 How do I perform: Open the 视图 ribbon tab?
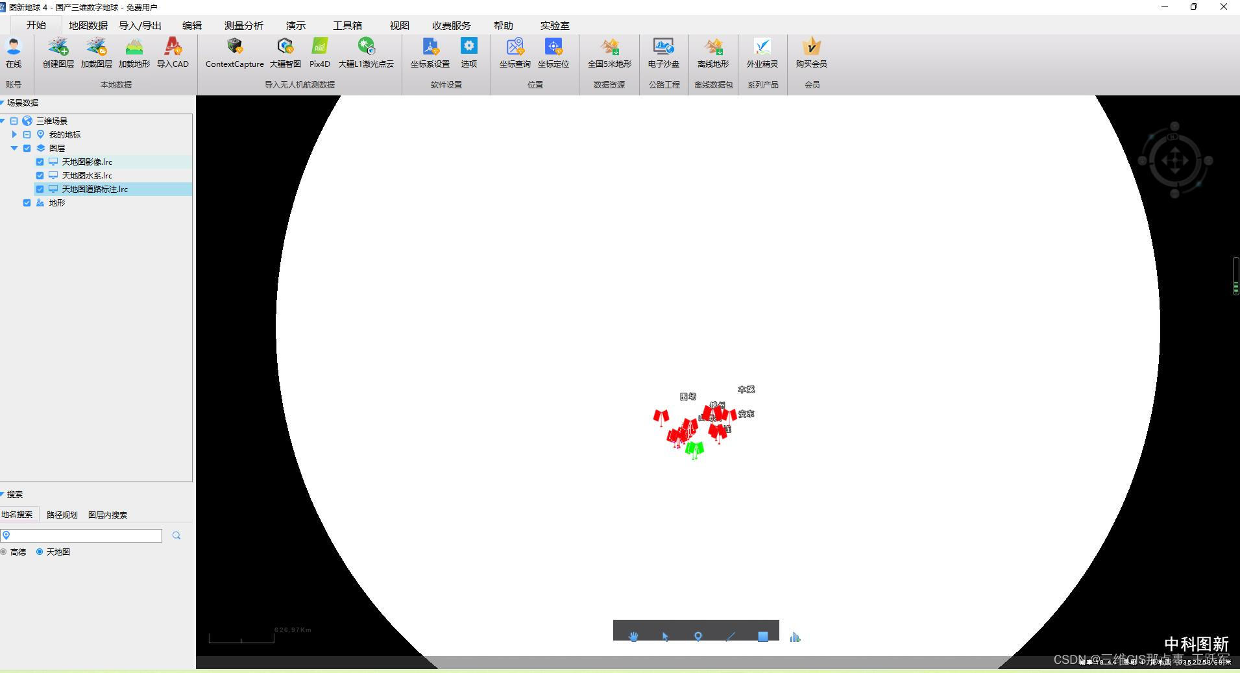tap(400, 25)
